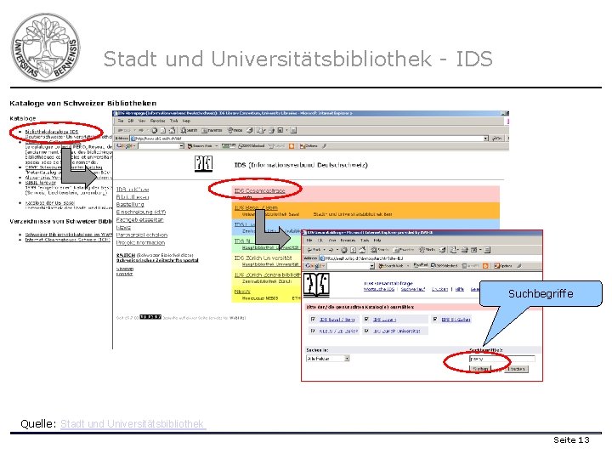
Task: Open Bibliothekskatalog IDS link in Kataloge list
Action: pos(52,132)
